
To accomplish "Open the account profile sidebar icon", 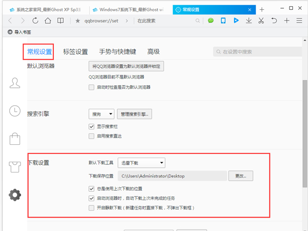I will click(x=15, y=83).
